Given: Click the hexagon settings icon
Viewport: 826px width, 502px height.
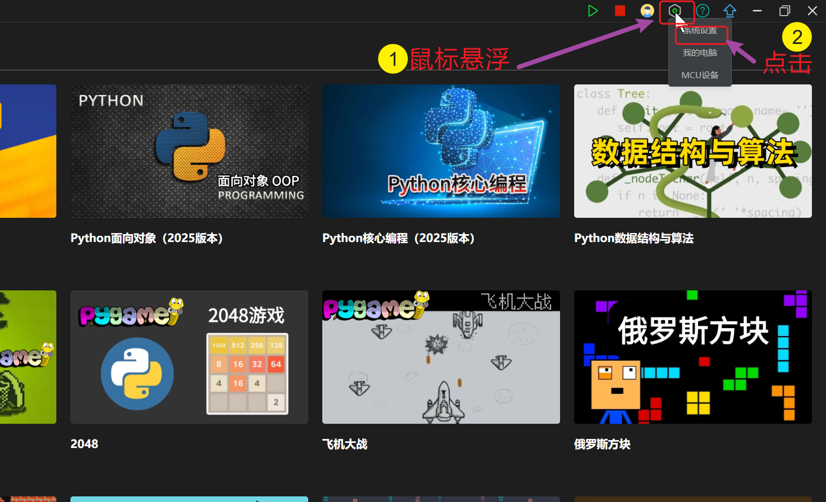Looking at the screenshot, I should 674,11.
